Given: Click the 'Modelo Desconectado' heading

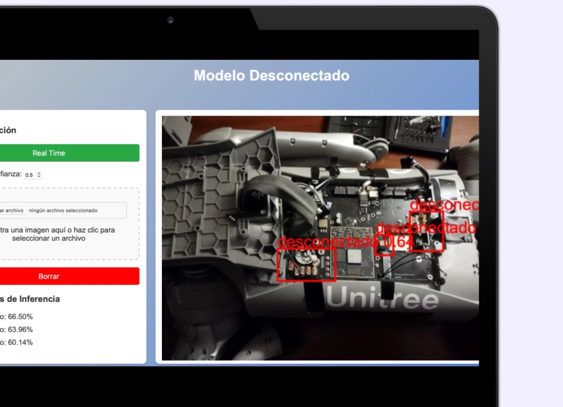Looking at the screenshot, I should 272,76.
